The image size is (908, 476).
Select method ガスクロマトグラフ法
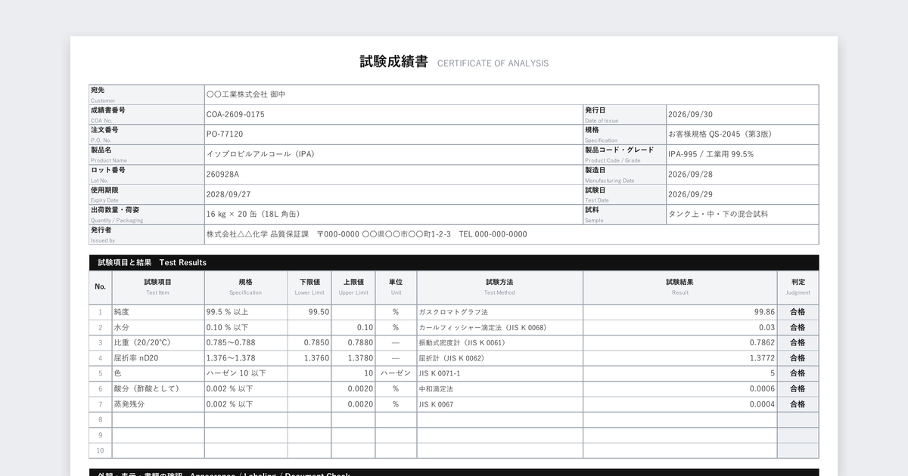[x=499, y=312]
